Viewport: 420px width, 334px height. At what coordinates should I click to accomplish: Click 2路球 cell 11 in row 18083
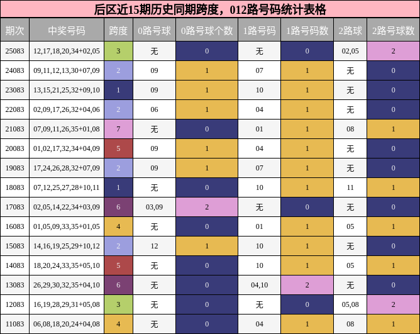coord(350,187)
